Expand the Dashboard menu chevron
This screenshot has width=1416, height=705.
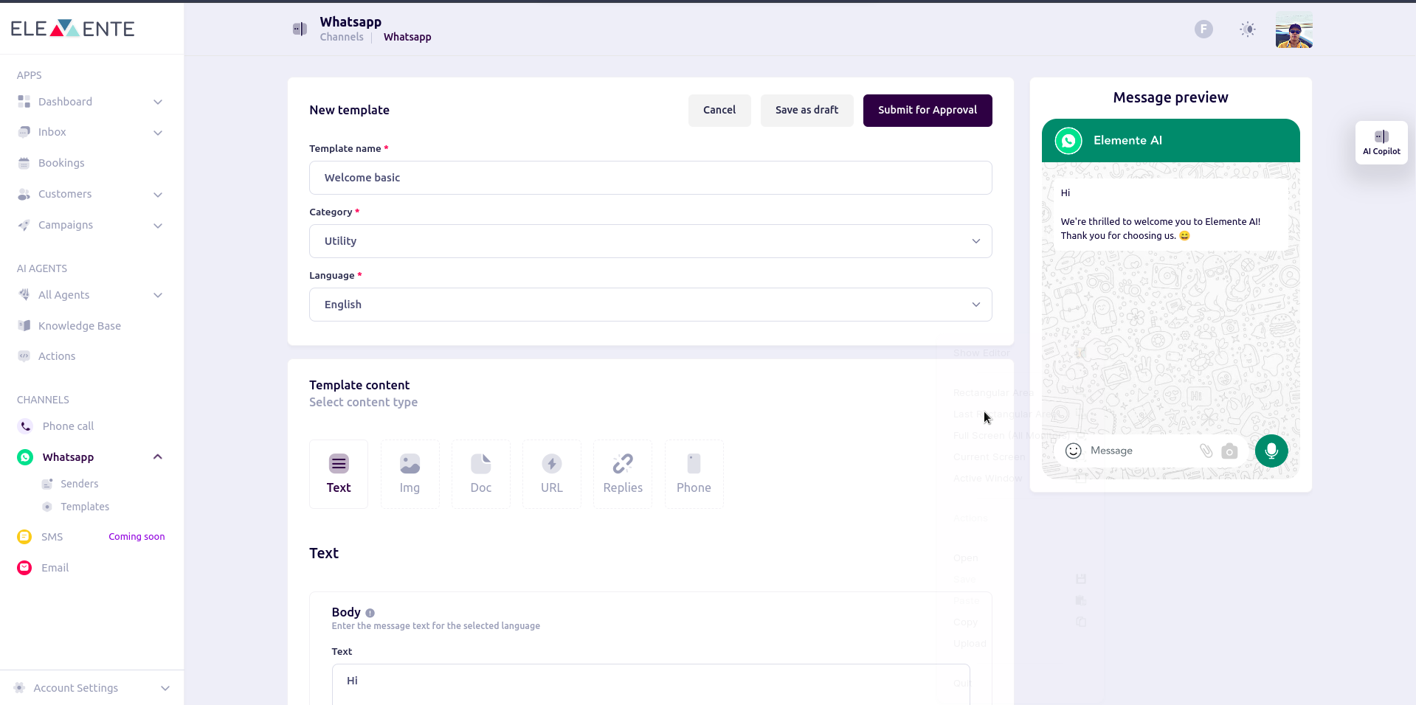point(158,102)
